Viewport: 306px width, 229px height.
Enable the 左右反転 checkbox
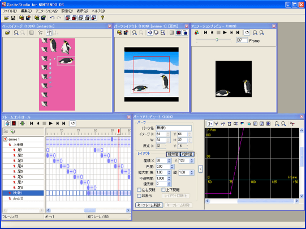139,190
